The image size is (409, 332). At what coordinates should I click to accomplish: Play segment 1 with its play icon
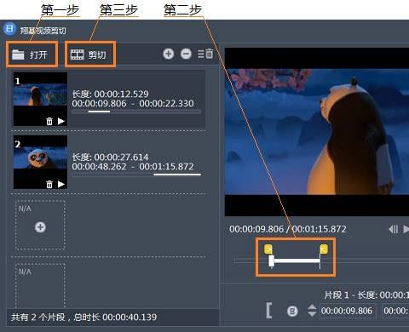point(61,121)
